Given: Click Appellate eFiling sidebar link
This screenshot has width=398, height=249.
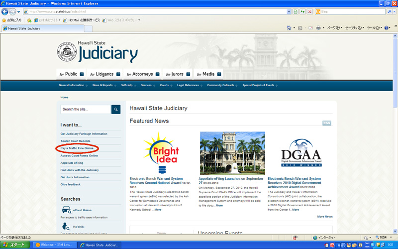Looking at the screenshot, I should click(72, 163).
